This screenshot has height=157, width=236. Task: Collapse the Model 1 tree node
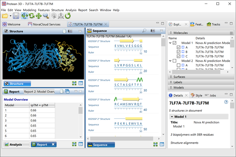[170, 43]
